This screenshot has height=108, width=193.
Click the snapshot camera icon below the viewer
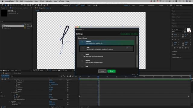tap(59, 70)
